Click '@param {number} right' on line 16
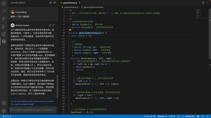This screenshot has width=211, height=118. pyautogui.click(x=86, y=53)
